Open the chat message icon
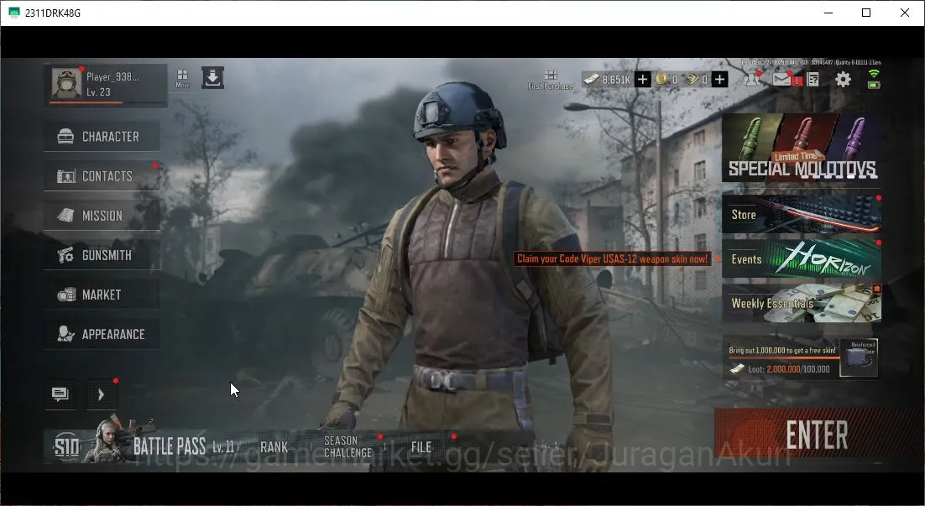The width and height of the screenshot is (925, 506). point(60,394)
